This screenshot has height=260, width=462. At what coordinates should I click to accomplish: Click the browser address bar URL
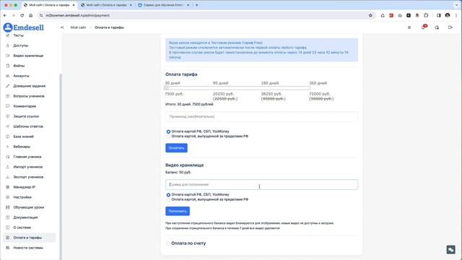[77, 15]
